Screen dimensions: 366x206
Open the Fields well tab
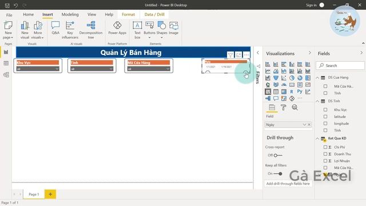pyautogui.click(x=272, y=108)
